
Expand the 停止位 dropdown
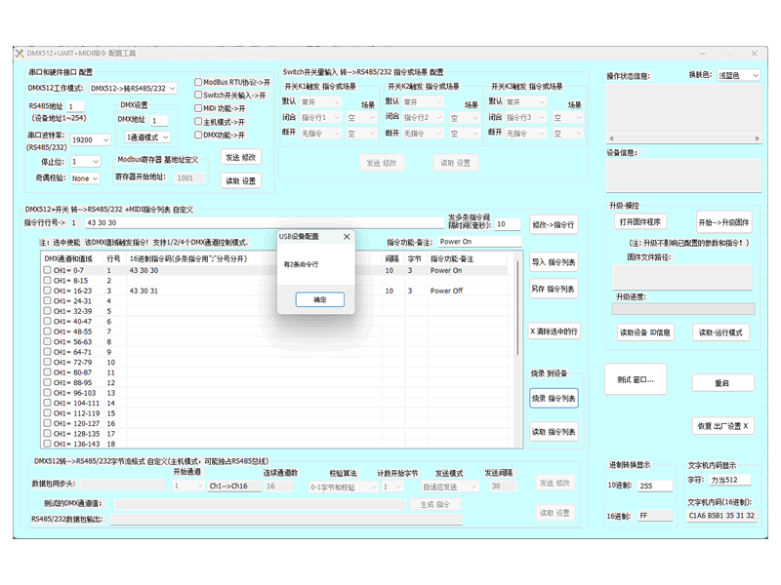(x=85, y=161)
